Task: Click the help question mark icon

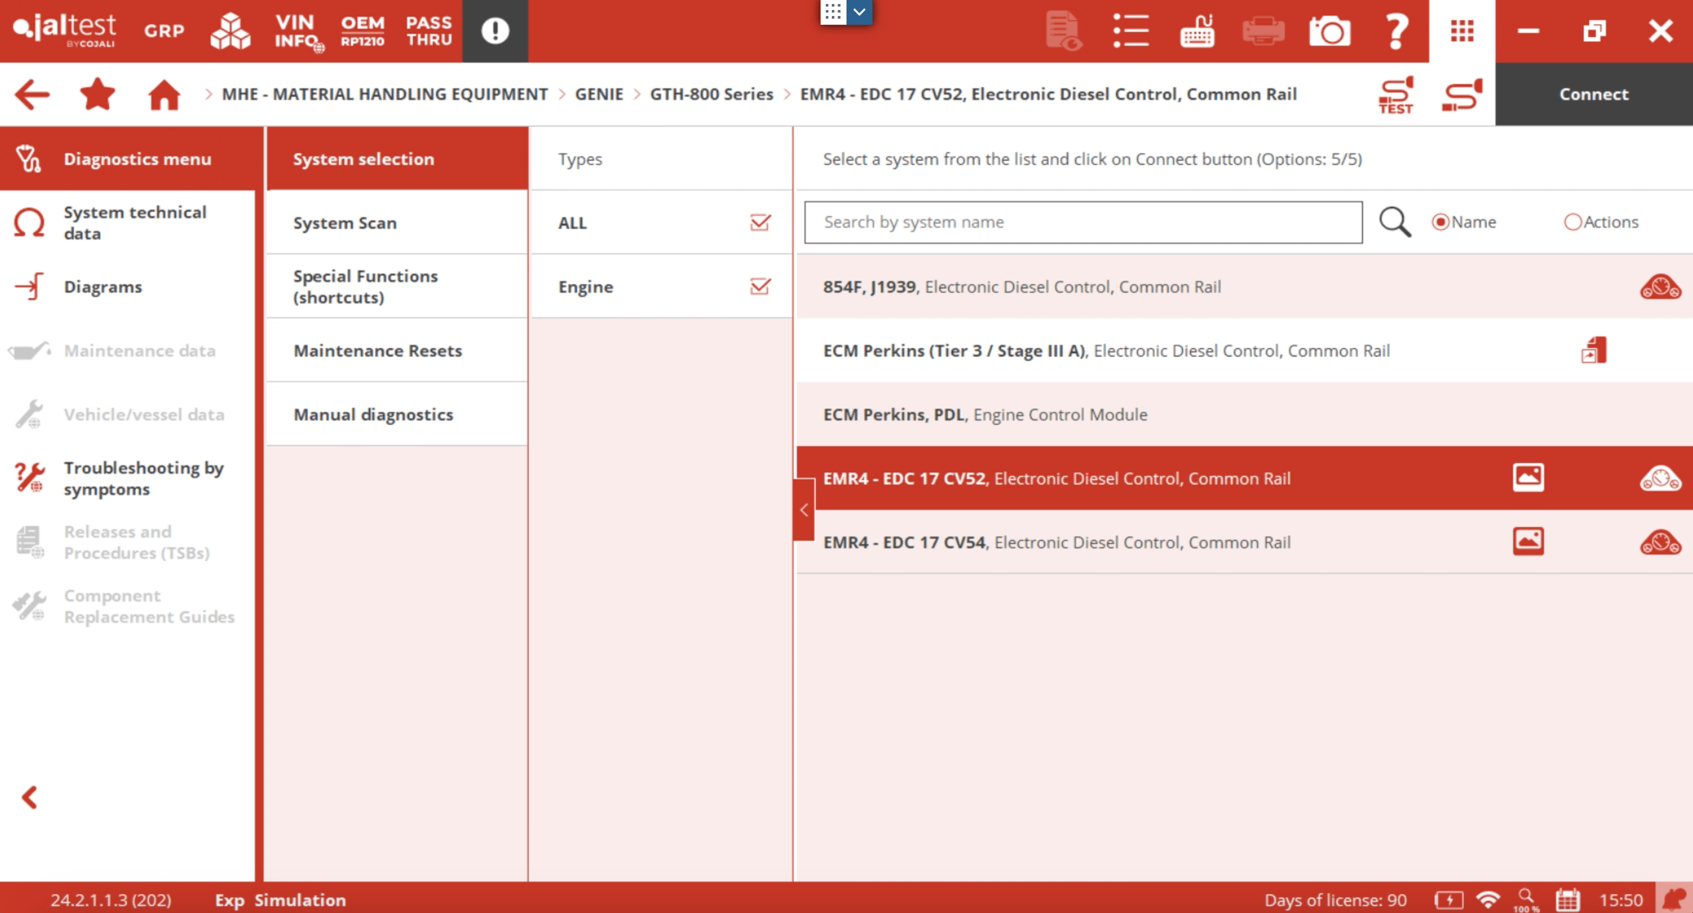Action: [x=1395, y=31]
